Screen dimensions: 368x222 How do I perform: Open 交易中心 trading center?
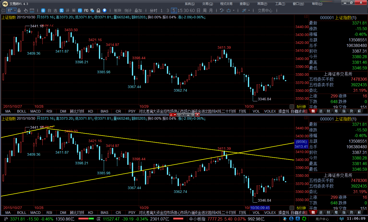coord(265,10)
